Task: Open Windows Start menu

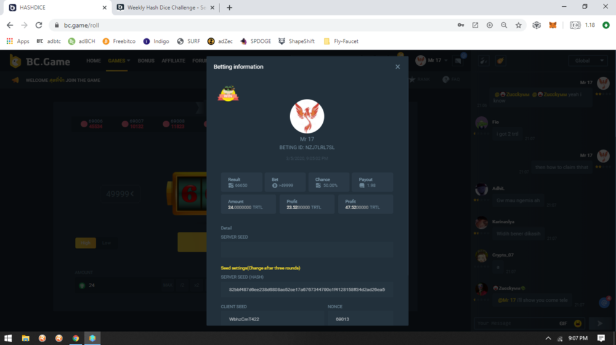Action: [x=8, y=338]
